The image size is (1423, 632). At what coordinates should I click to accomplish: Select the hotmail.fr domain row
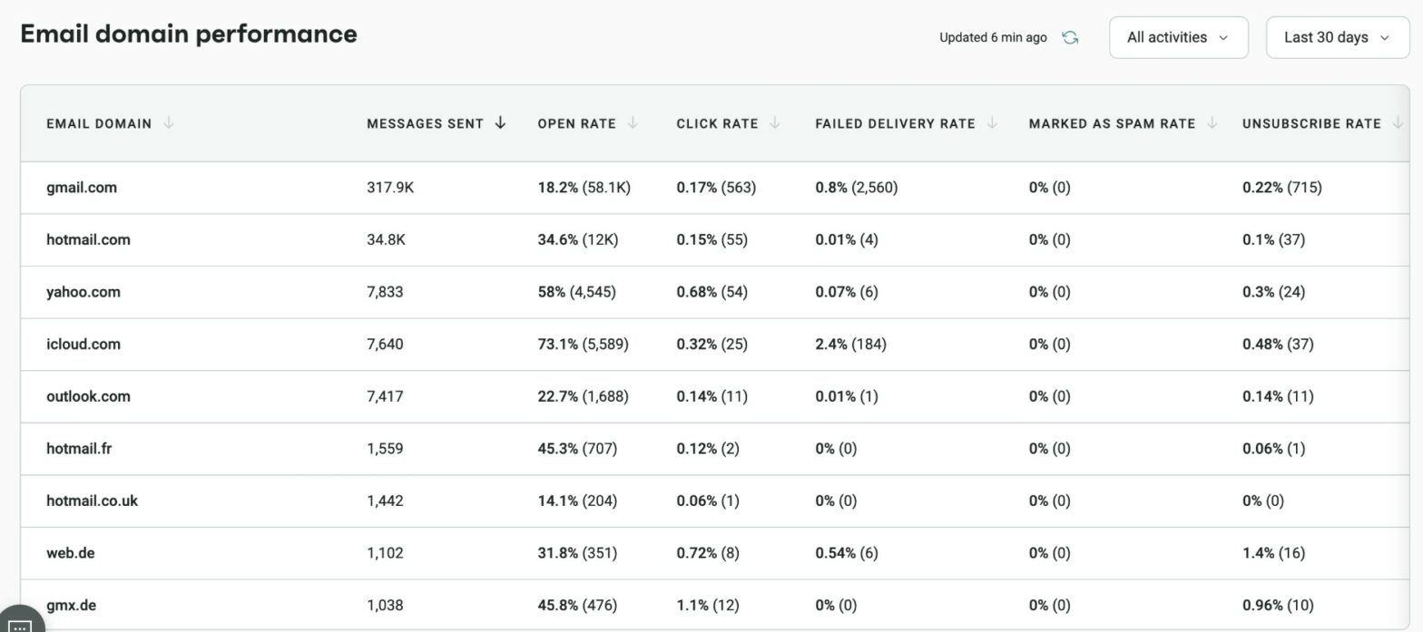tap(714, 448)
